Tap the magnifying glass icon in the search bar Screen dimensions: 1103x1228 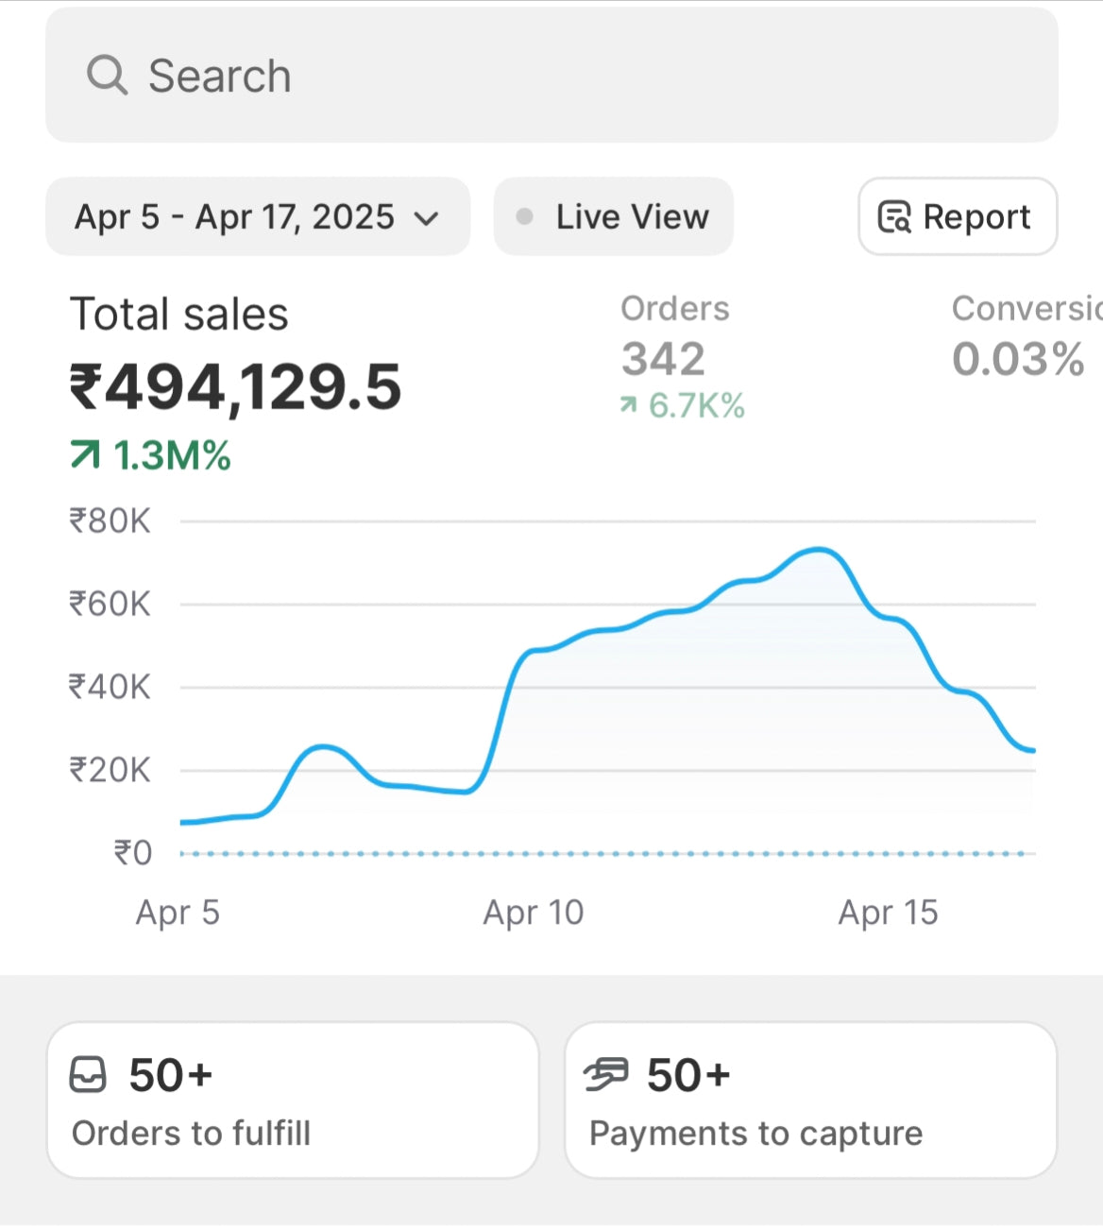(x=107, y=75)
